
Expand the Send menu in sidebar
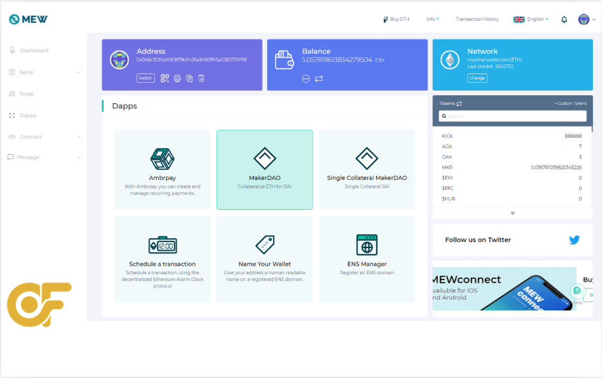(27, 72)
